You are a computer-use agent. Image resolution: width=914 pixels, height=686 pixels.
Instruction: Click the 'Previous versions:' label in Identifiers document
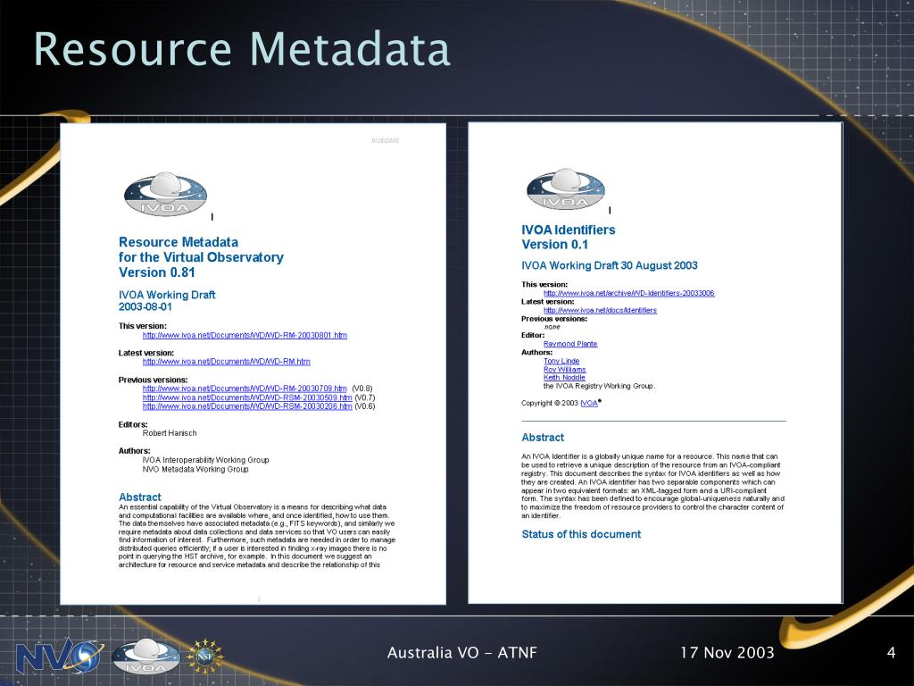coord(554,319)
